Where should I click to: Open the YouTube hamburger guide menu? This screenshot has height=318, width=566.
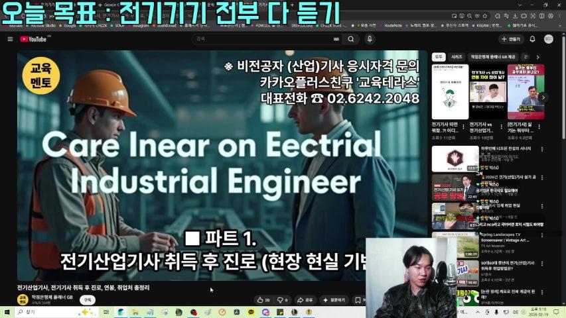point(10,39)
